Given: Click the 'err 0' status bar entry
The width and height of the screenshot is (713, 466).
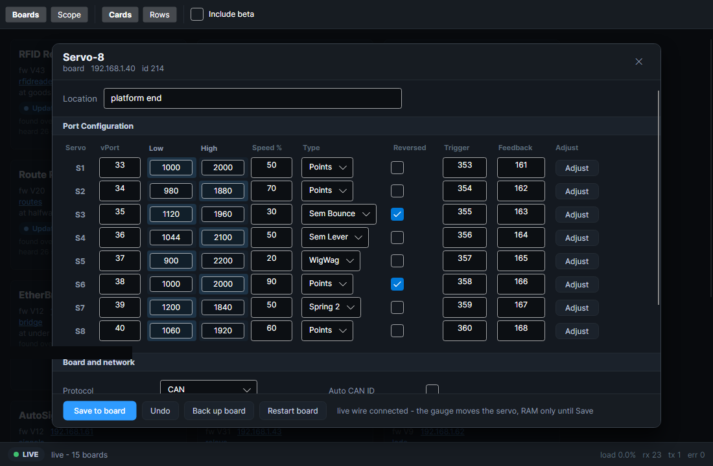Looking at the screenshot, I should click(x=696, y=455).
